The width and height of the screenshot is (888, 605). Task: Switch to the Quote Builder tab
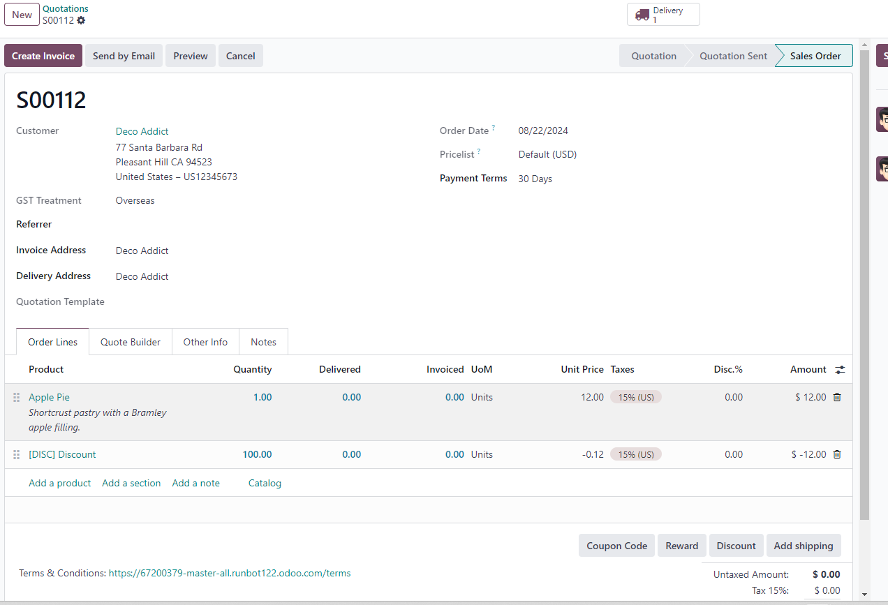[131, 342]
